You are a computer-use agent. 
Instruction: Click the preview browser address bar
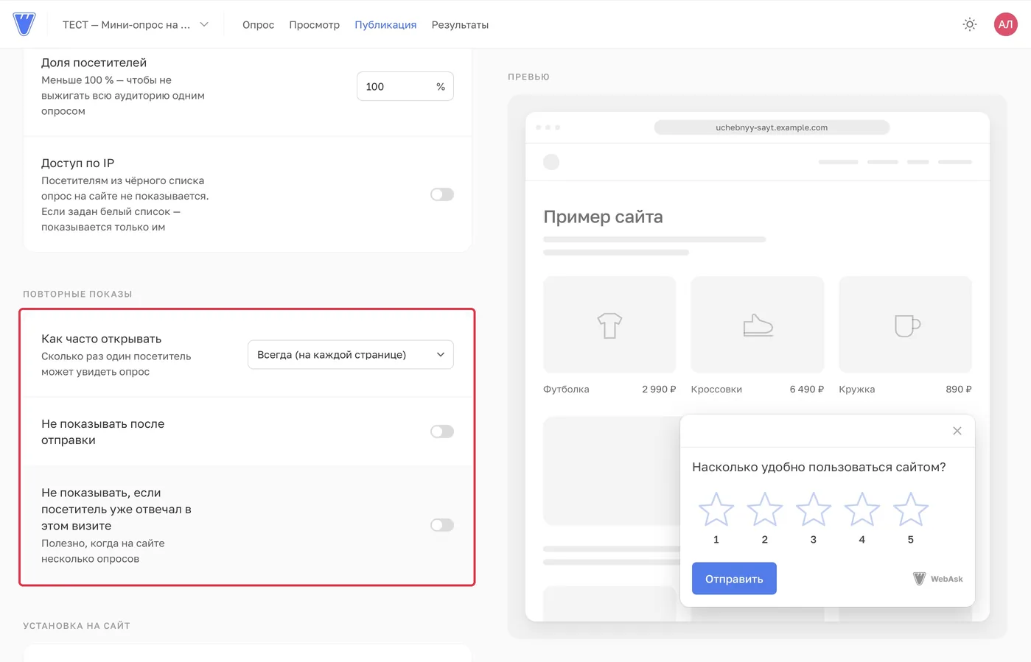(772, 127)
